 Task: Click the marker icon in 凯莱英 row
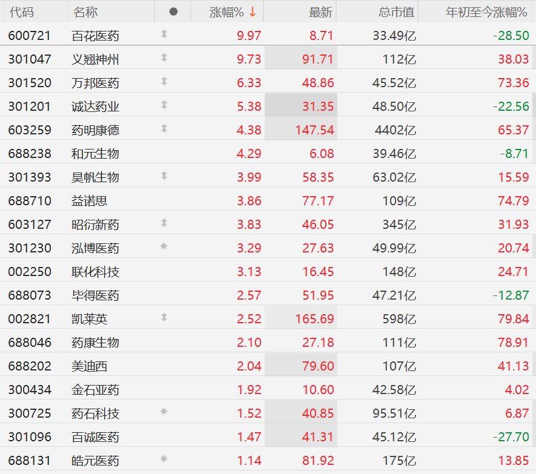(x=164, y=317)
